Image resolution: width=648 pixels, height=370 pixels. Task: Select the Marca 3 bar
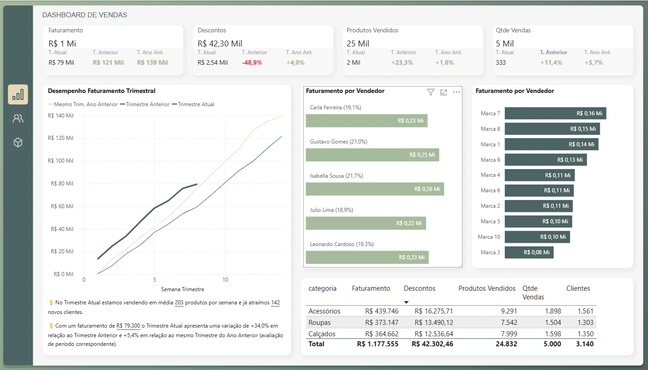pyautogui.click(x=529, y=252)
